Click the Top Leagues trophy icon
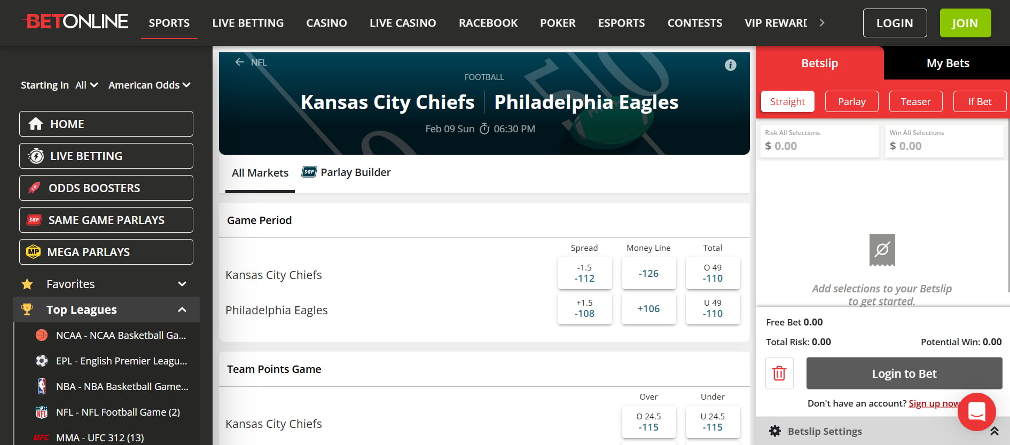 point(27,309)
